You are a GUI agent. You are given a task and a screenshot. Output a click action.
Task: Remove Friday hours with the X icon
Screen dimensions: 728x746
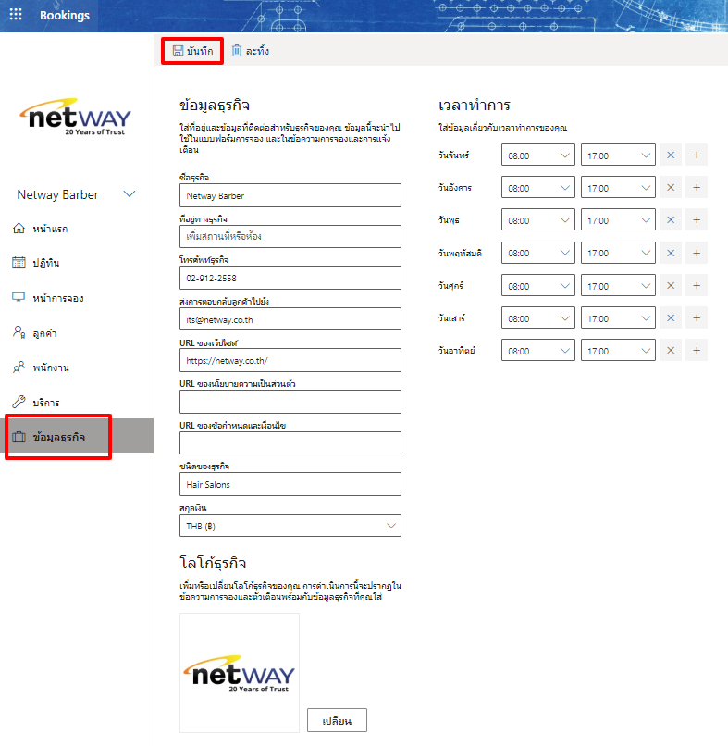(x=672, y=286)
